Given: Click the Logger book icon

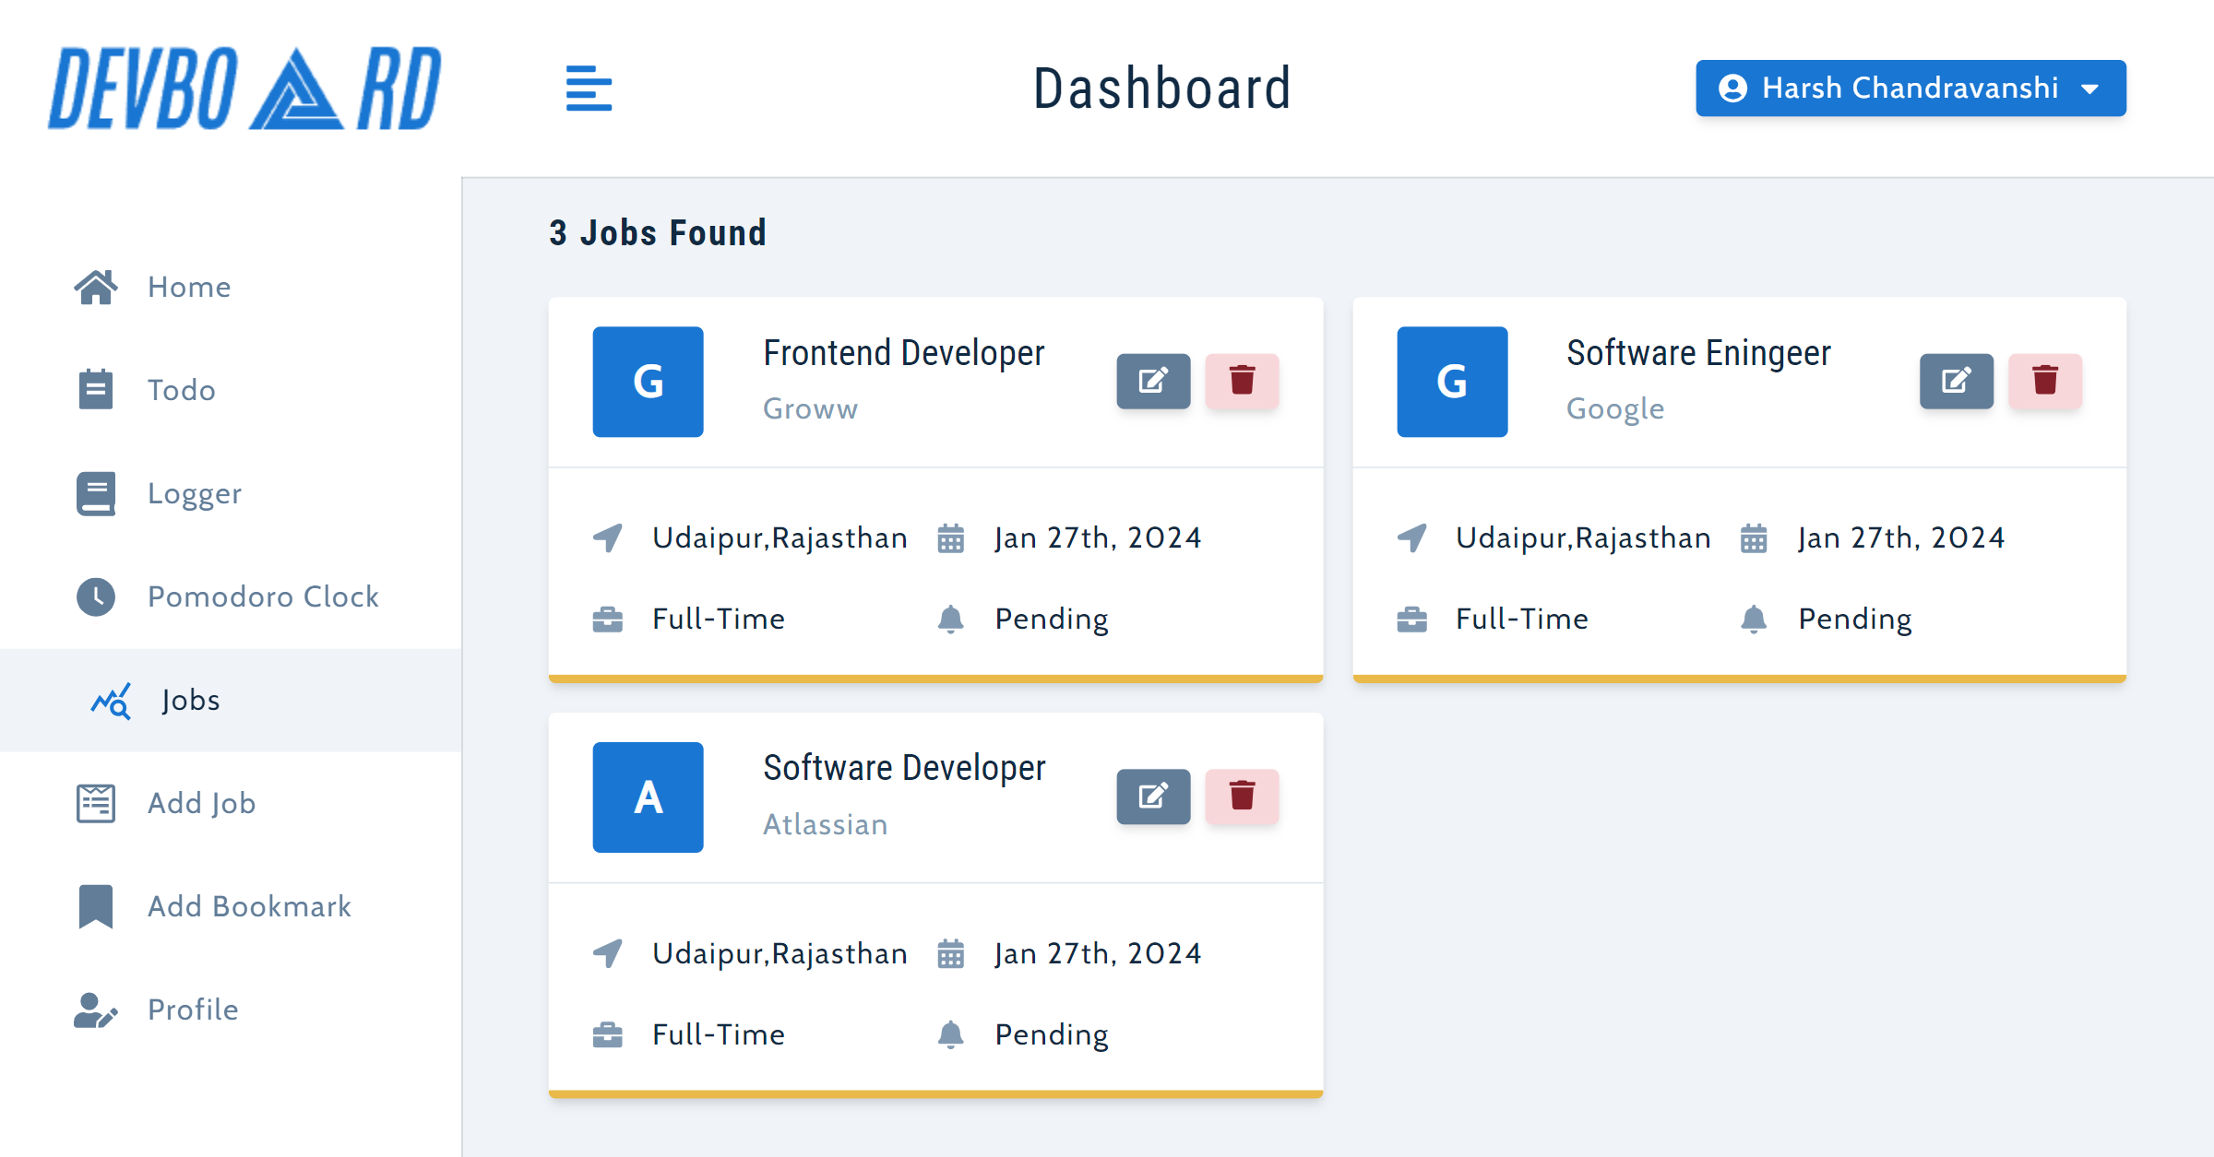Looking at the screenshot, I should tap(96, 494).
